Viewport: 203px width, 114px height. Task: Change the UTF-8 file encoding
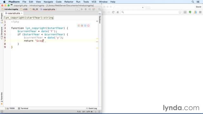(89, 112)
